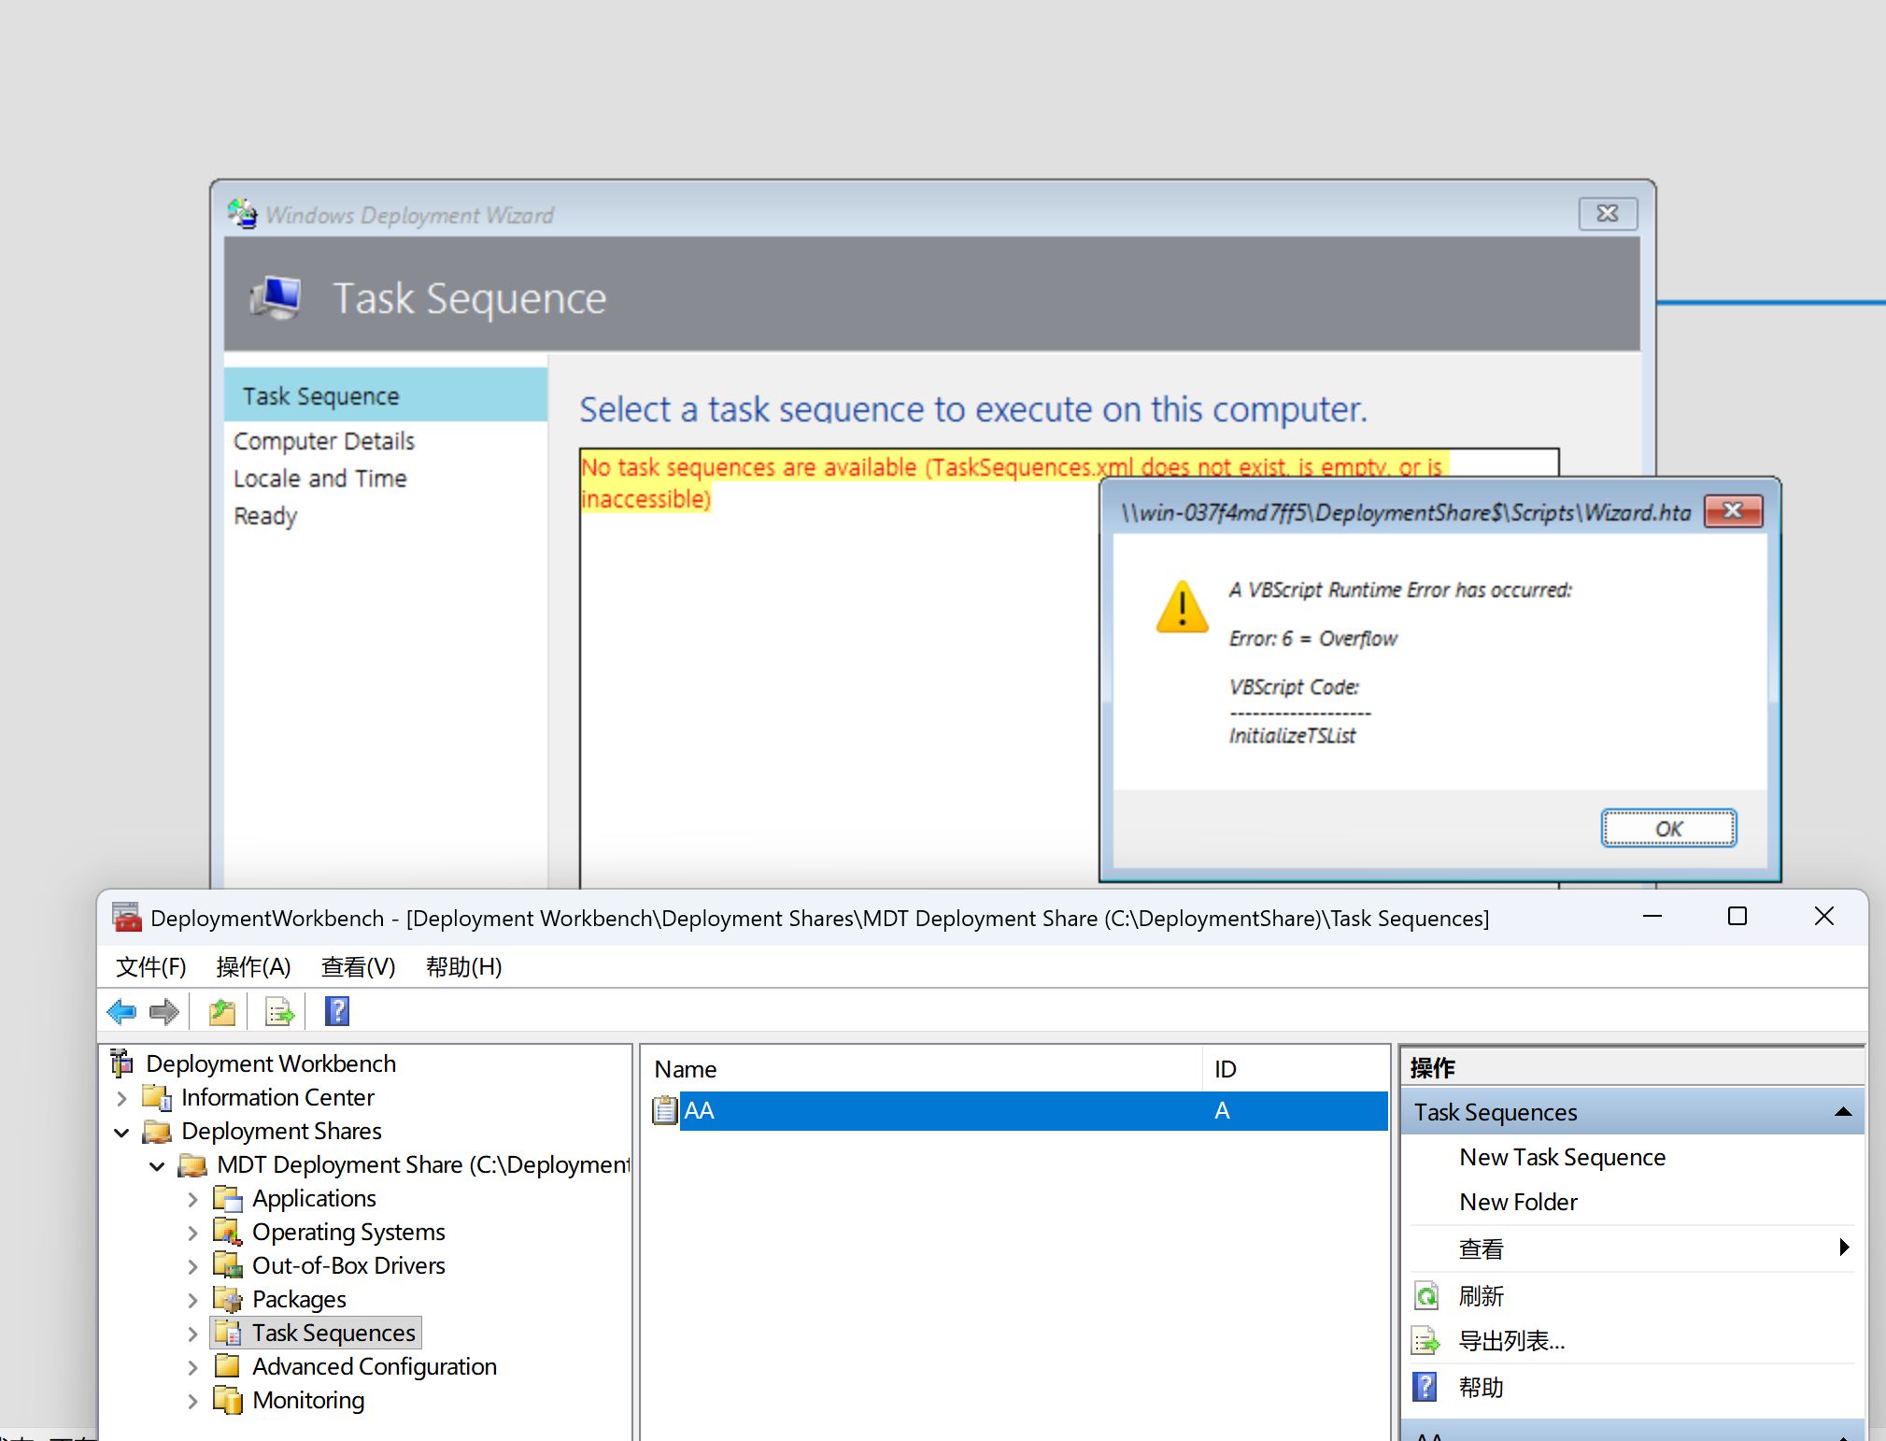Screen dimensions: 1886x1441
Task: Collapse the Task Sequences actions section
Action: click(1843, 1112)
